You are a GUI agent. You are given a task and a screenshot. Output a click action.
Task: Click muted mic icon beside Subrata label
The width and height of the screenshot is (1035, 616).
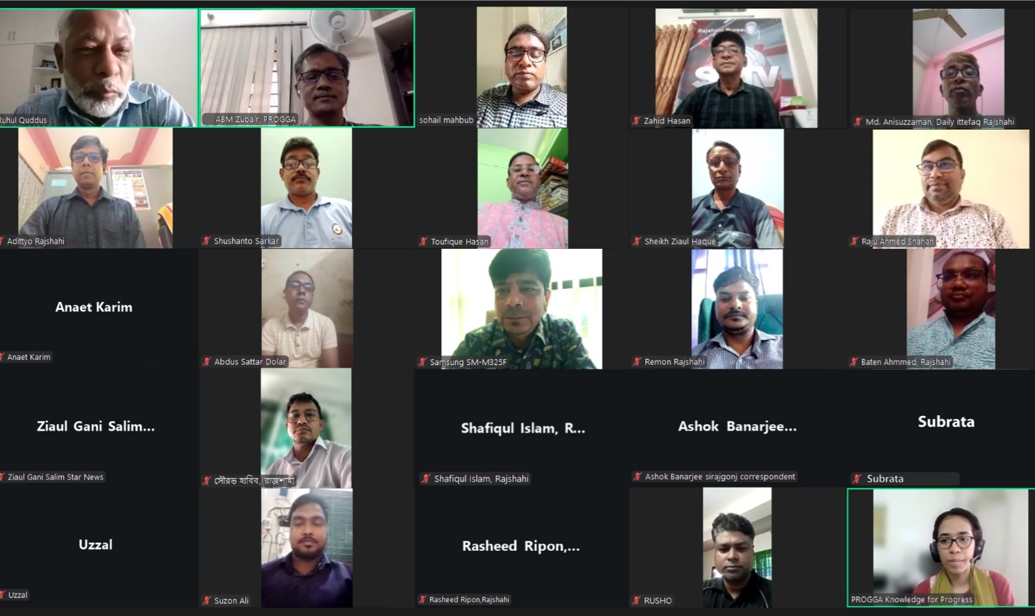coord(857,478)
